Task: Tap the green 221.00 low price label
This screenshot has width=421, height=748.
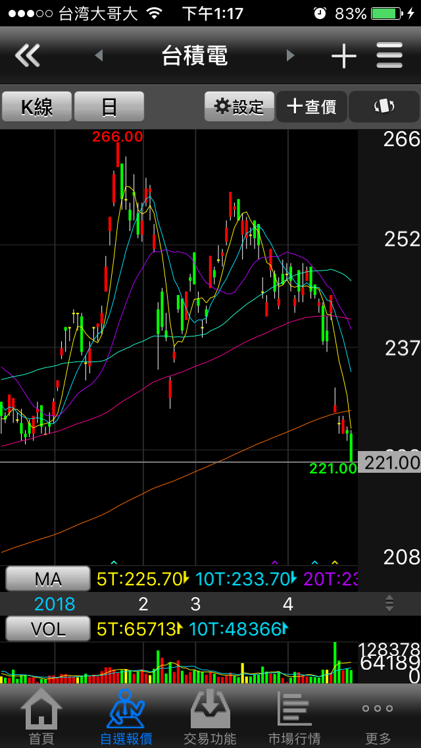Action: (x=333, y=469)
